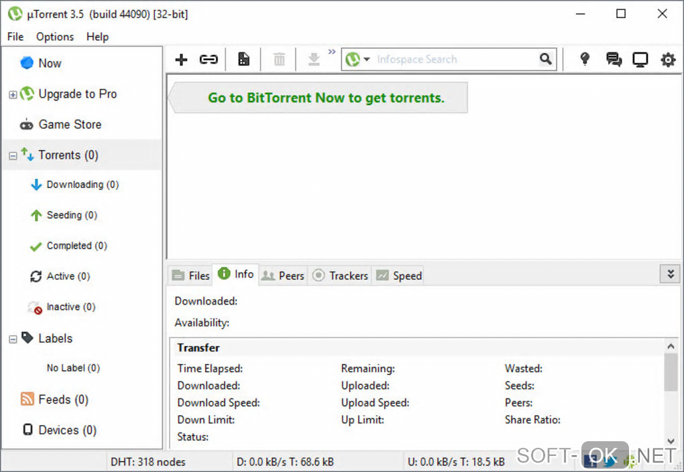Click the Transfer section header

[198, 347]
